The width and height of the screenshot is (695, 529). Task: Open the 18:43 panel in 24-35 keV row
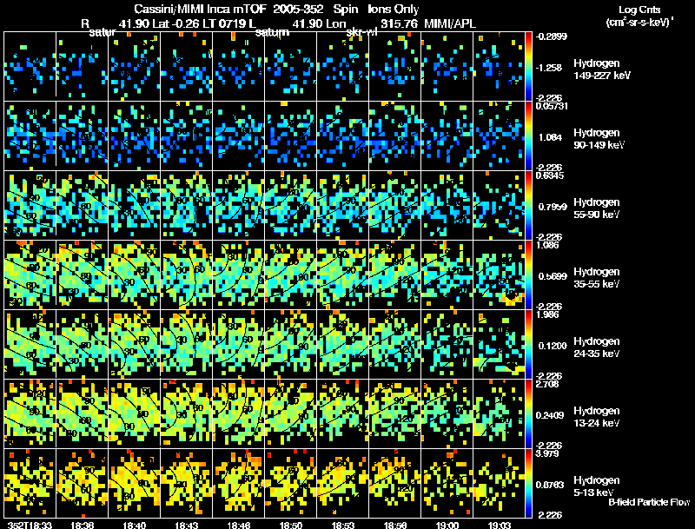pyautogui.click(x=187, y=345)
